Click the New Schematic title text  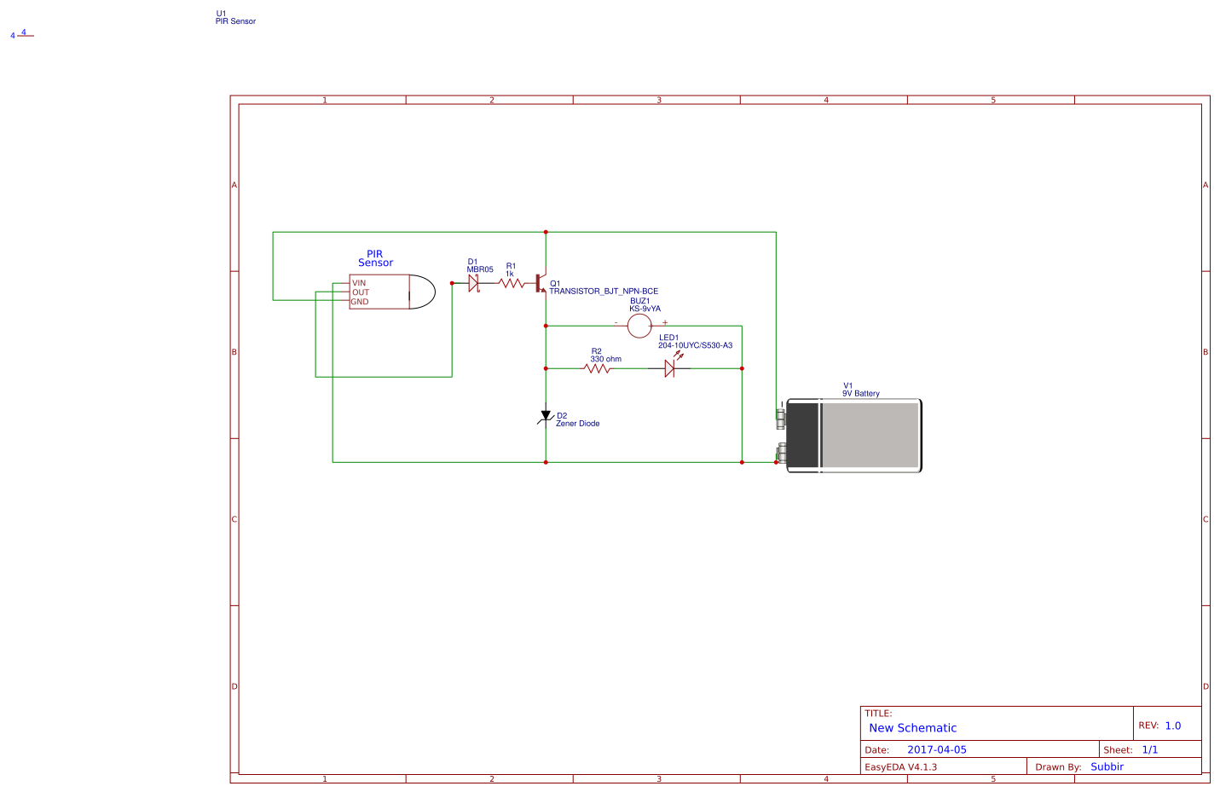[x=912, y=727]
